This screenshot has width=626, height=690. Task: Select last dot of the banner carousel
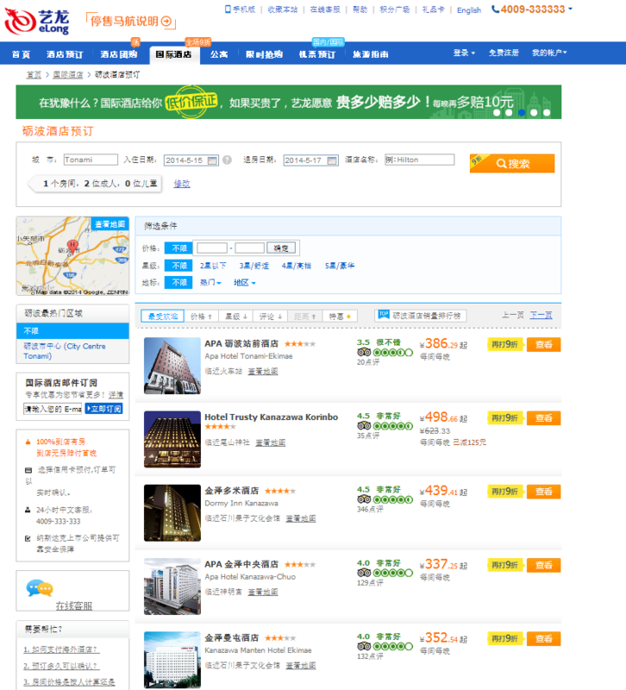[x=547, y=113]
